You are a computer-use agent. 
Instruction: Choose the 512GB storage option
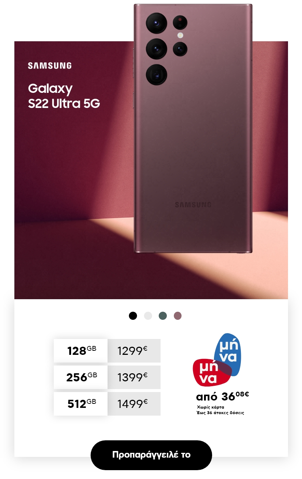(x=81, y=404)
